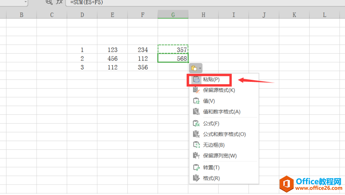Image resolution: width=345 pixels, height=195 pixels.
Task: Click the fx insert function icon
Action: click(x=59, y=2)
